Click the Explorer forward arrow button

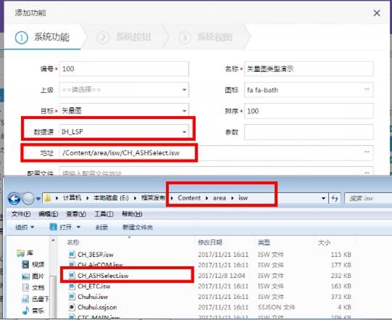pyautogui.click(x=28, y=199)
